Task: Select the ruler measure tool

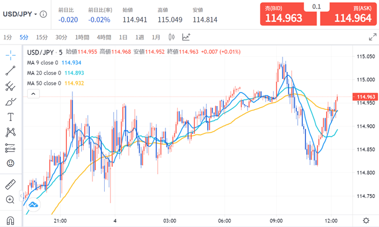Action: (11, 185)
